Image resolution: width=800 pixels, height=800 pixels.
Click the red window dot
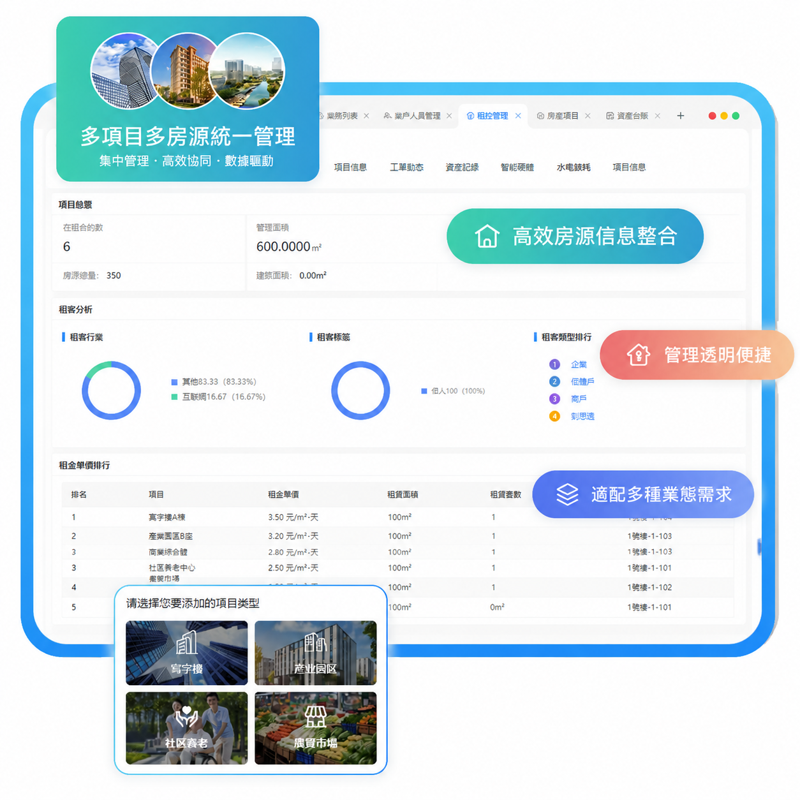click(712, 116)
